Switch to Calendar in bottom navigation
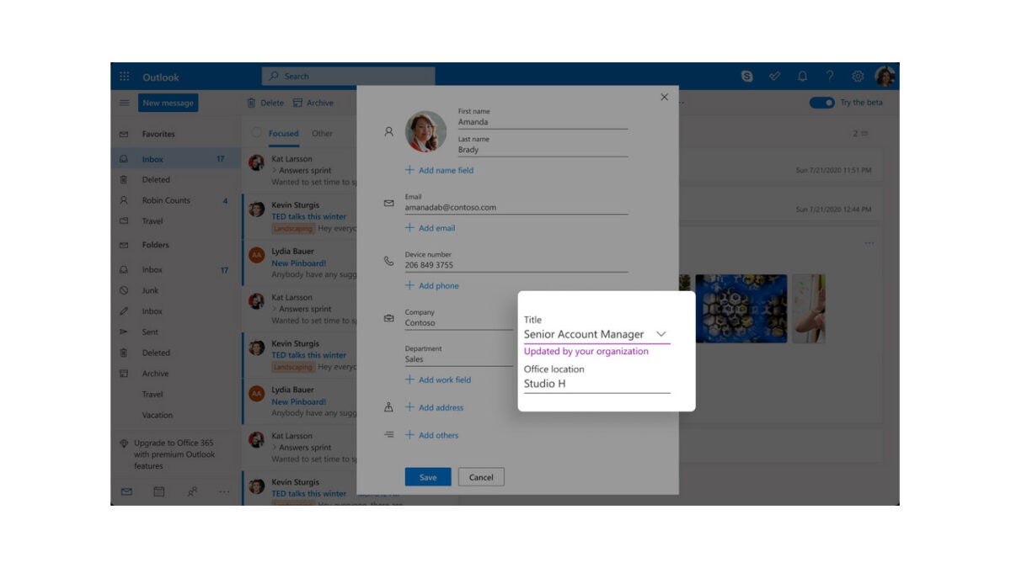Viewport: 1011px width, 568px height. (x=158, y=491)
